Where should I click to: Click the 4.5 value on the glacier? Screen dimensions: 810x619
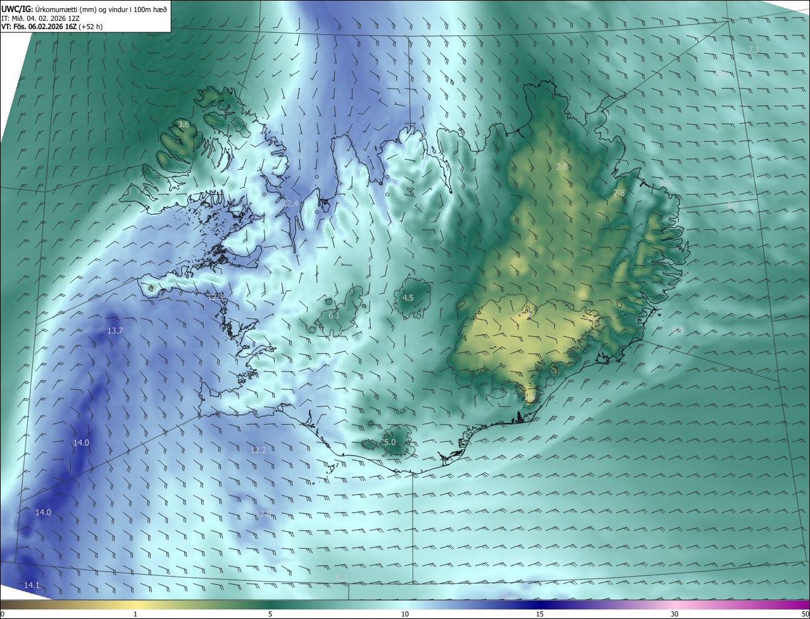[408, 297]
